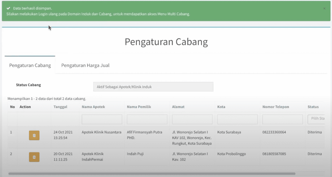
Task: Select address 'Jl. Wonorejo Selatan I Kav. 102'
Action: coord(190,157)
